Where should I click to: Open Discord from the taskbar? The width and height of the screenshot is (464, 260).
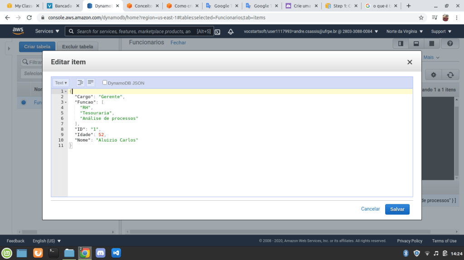[100, 253]
